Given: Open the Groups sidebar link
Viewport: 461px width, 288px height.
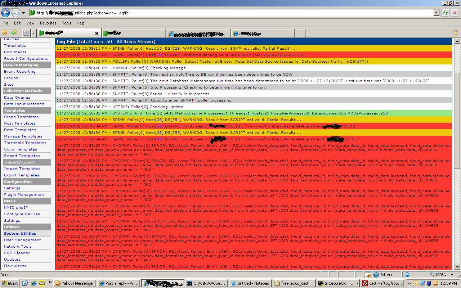Looking at the screenshot, I should 11,78.
